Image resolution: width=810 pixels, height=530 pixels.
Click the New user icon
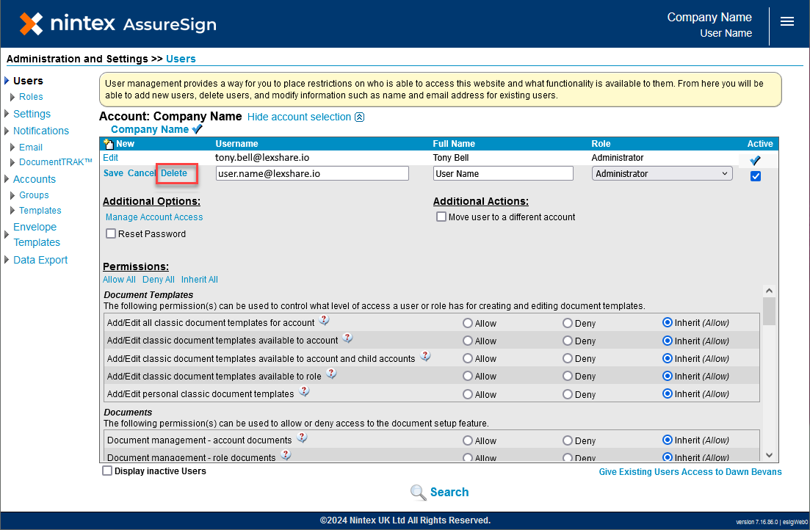tap(109, 144)
